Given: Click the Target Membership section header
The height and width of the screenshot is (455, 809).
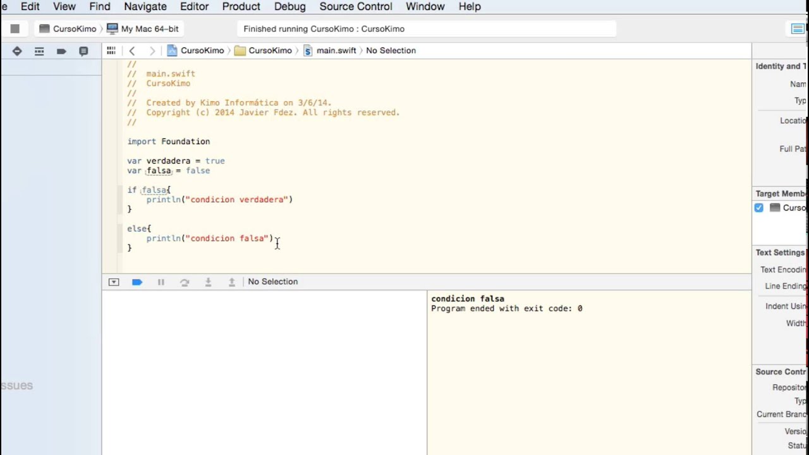Looking at the screenshot, I should coord(781,194).
